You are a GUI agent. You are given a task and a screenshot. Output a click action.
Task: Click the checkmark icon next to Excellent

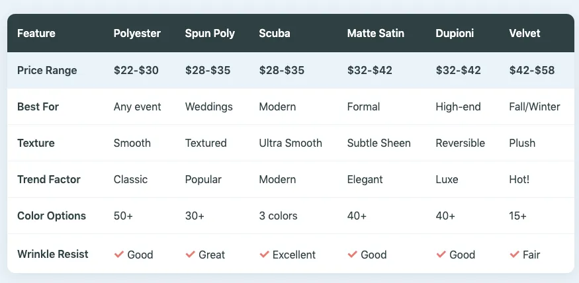coord(265,255)
